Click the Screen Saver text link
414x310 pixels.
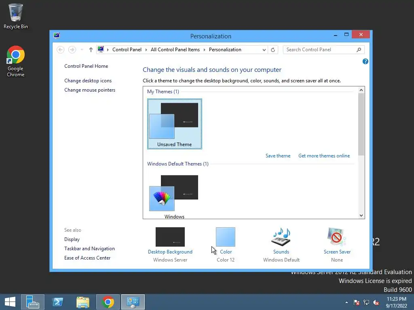(337, 252)
